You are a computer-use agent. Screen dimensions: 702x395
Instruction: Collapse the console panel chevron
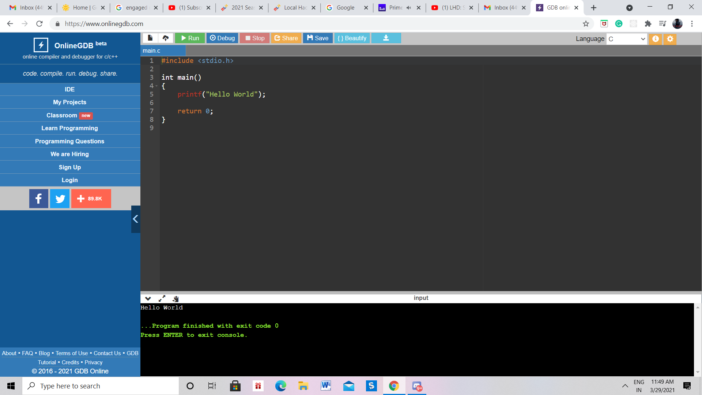click(x=148, y=298)
